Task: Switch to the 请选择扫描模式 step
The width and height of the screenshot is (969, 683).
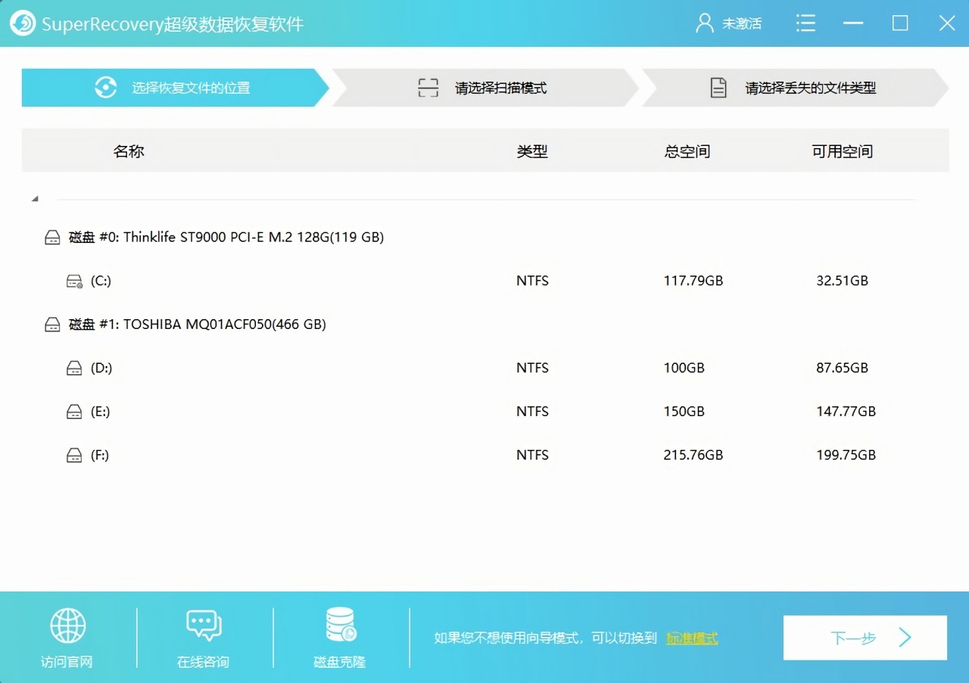Action: coord(484,87)
